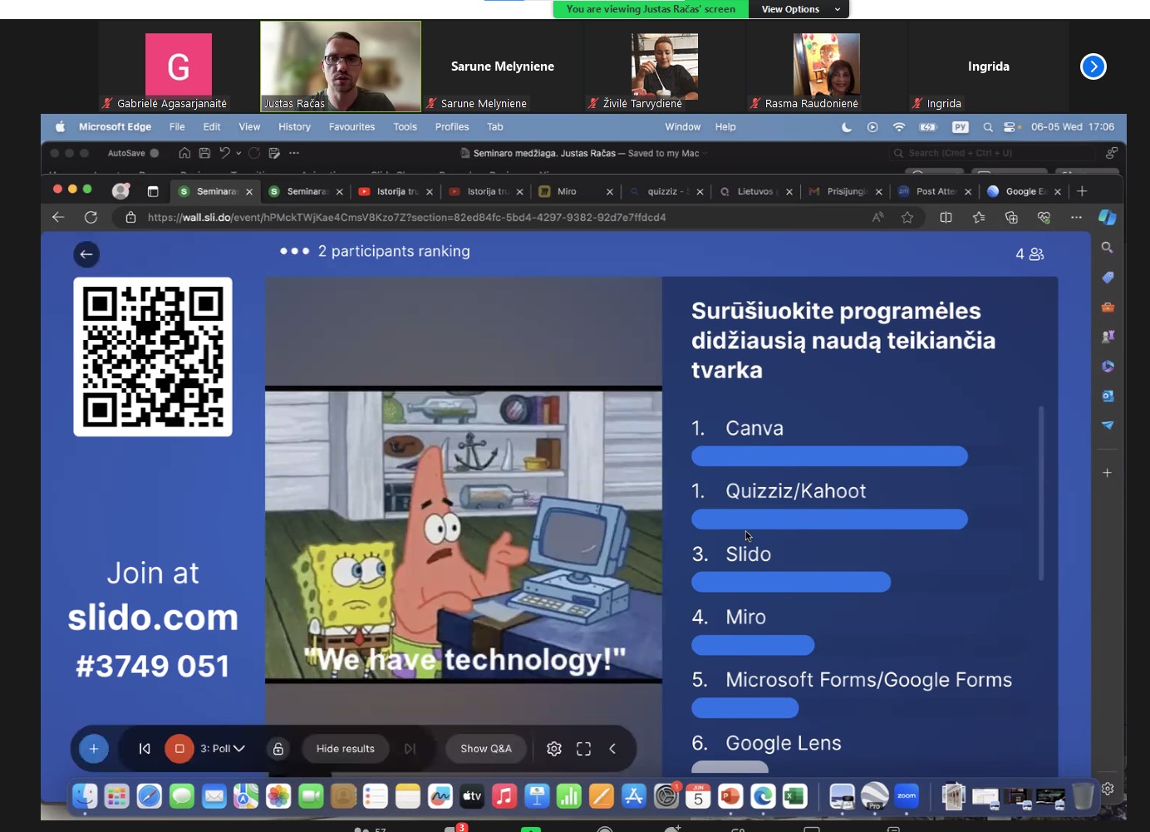The image size is (1150, 832).
Task: Open Edge sidebar search icon
Action: [x=1107, y=248]
